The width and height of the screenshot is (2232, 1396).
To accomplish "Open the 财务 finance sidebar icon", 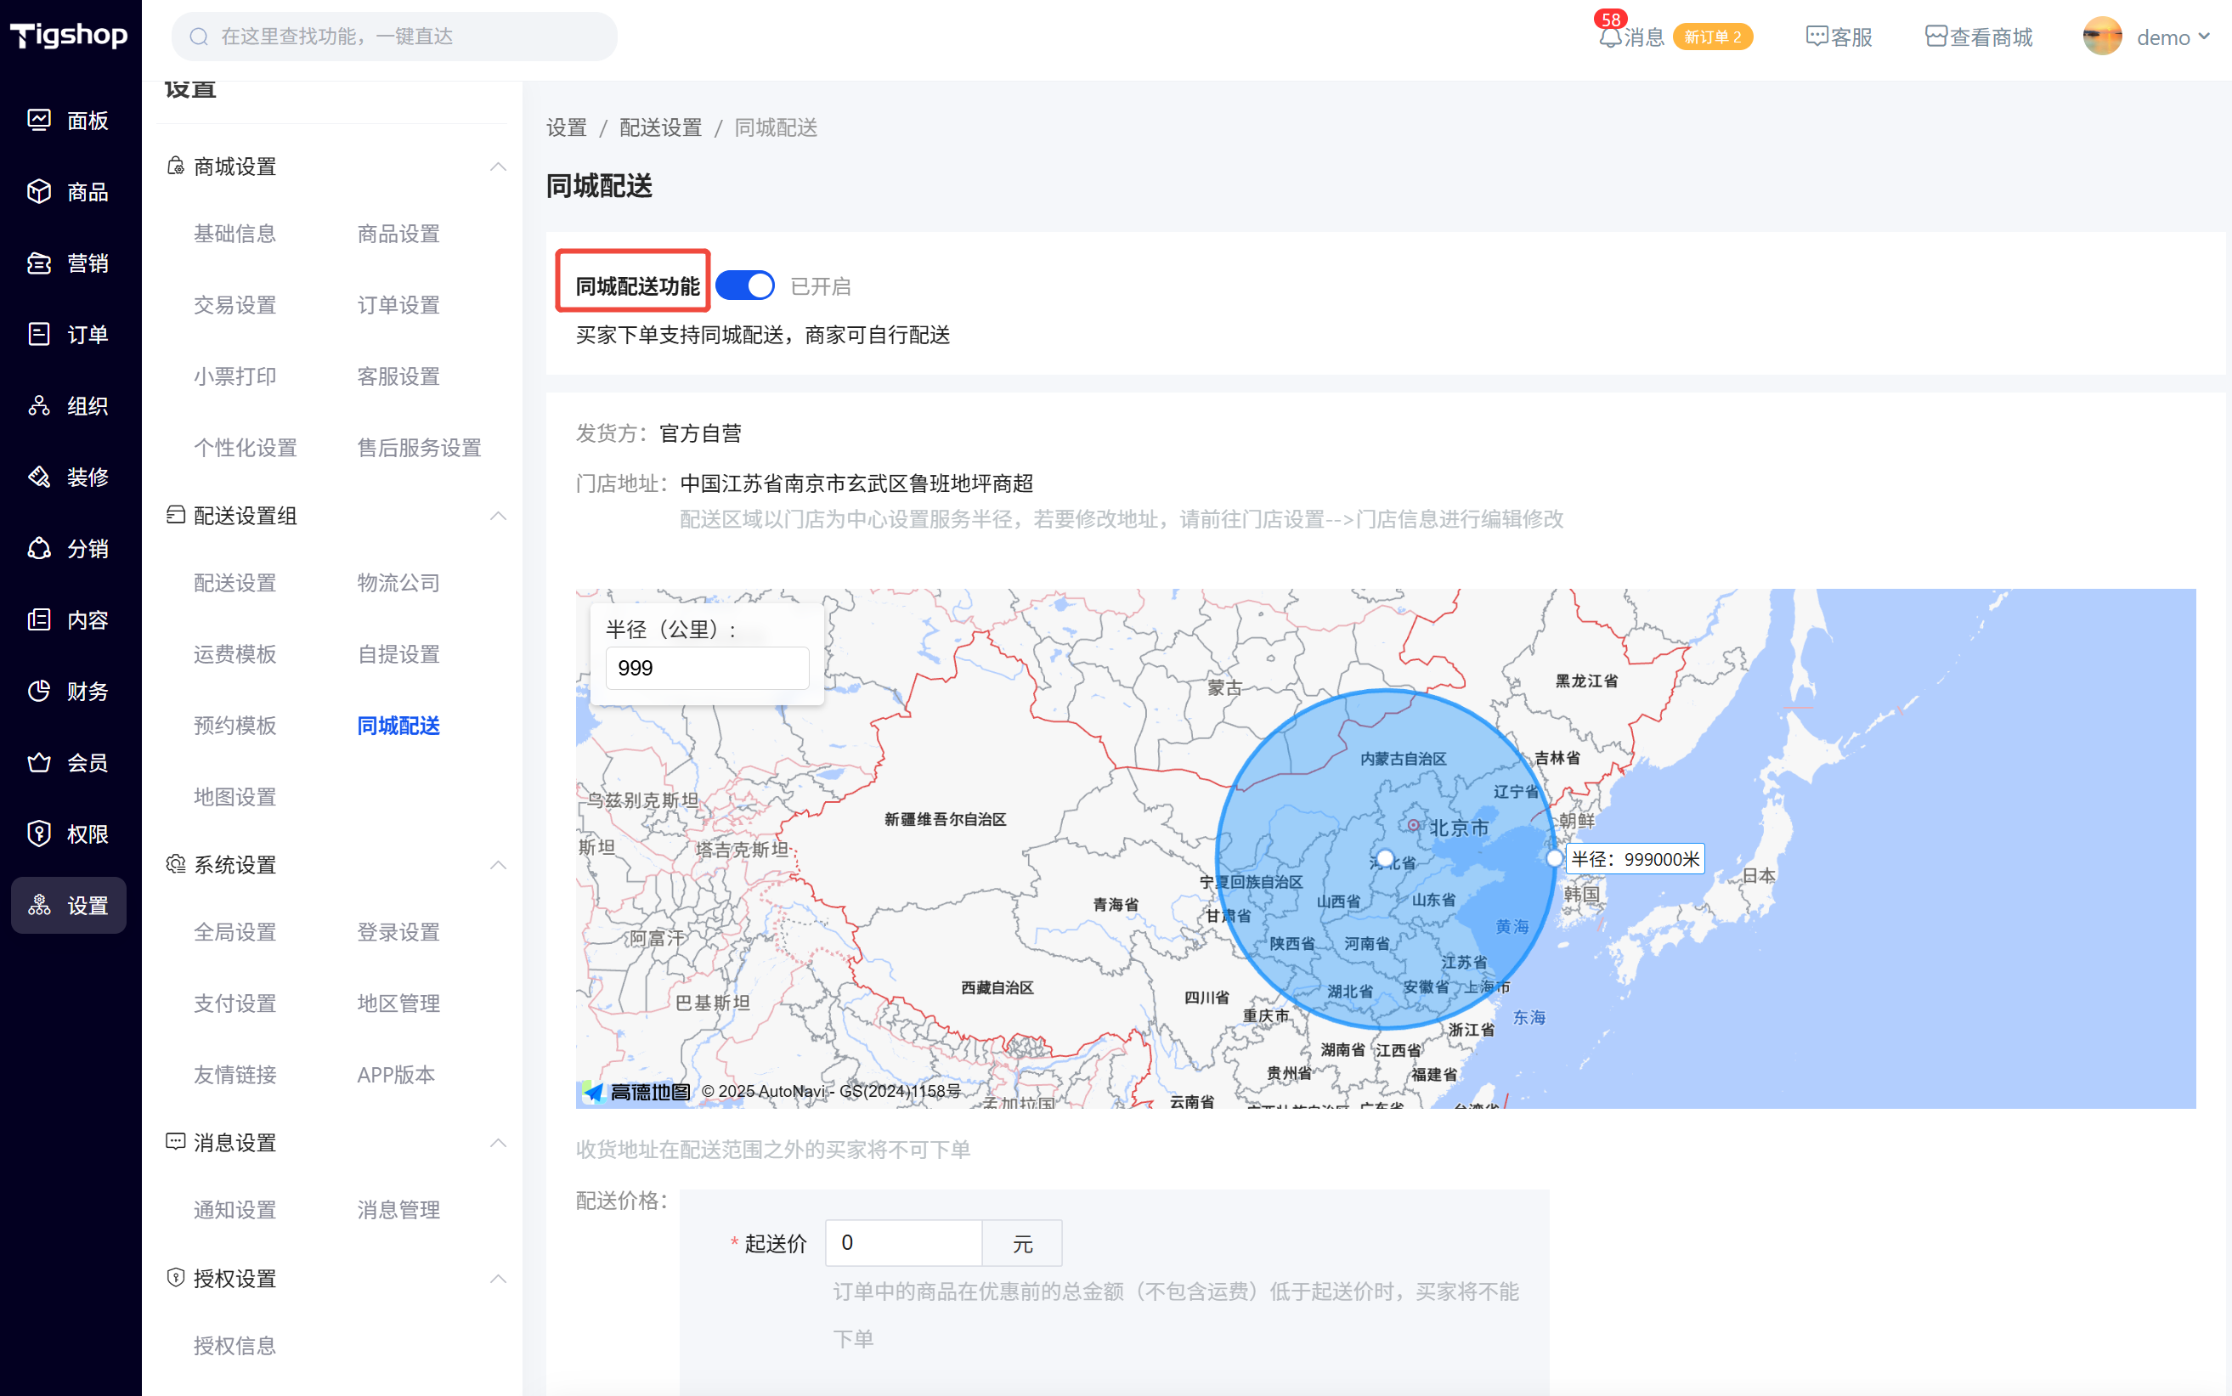I will click(x=39, y=691).
